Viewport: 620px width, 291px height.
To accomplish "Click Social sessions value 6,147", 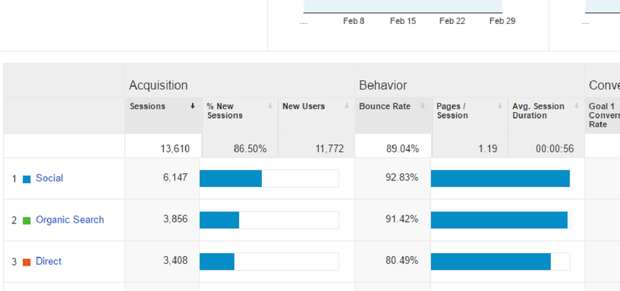I will click(x=175, y=178).
